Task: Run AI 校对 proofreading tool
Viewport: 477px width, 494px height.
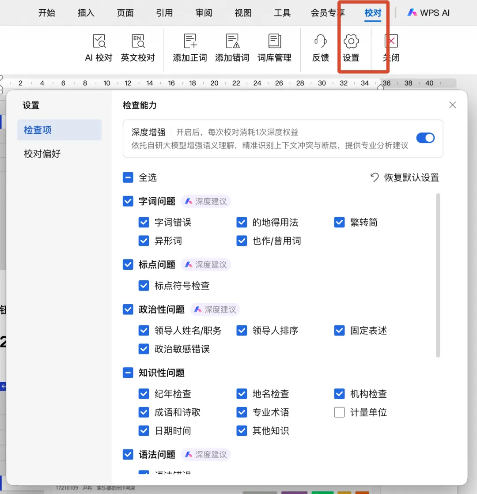Action: (98, 48)
